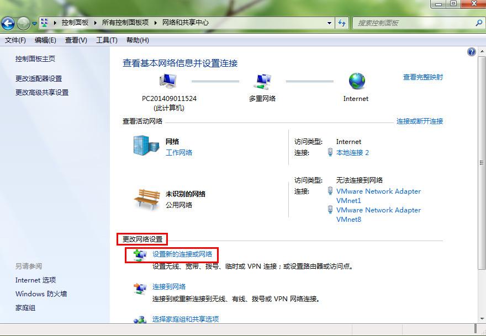Open help with the question mark icon

click(471, 51)
